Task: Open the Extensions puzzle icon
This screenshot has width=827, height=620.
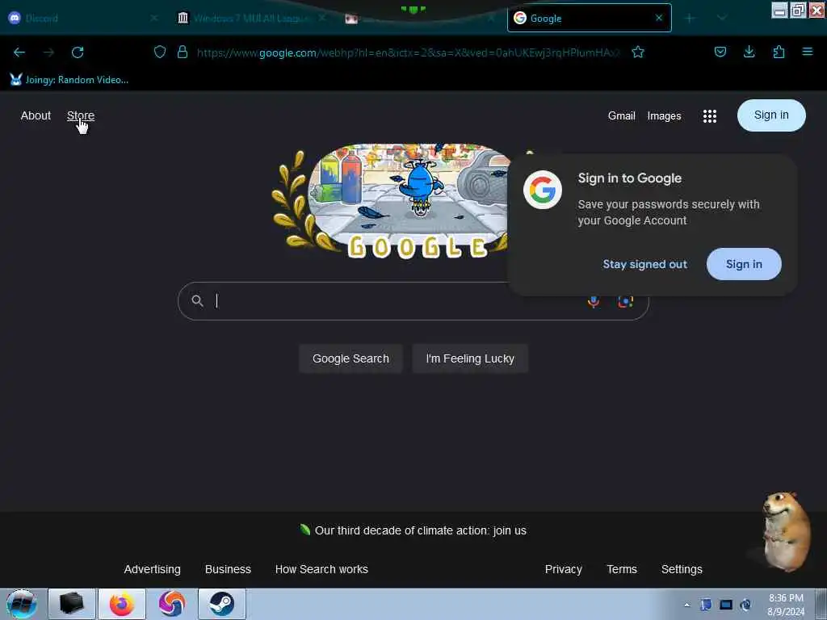Action: (779, 52)
